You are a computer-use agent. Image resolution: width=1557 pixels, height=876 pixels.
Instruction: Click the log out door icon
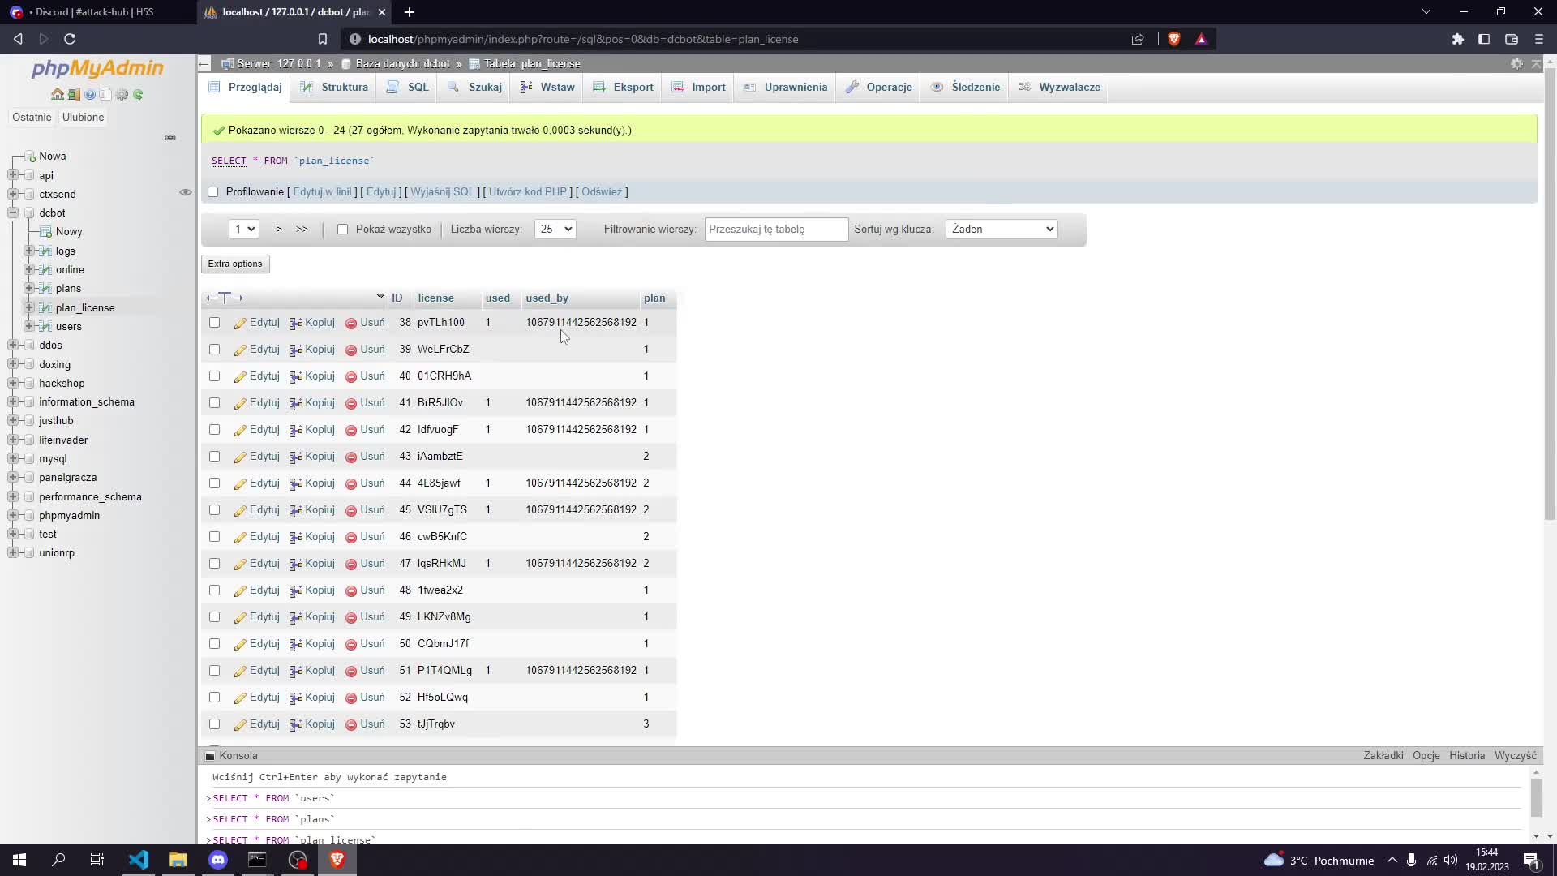click(x=74, y=94)
